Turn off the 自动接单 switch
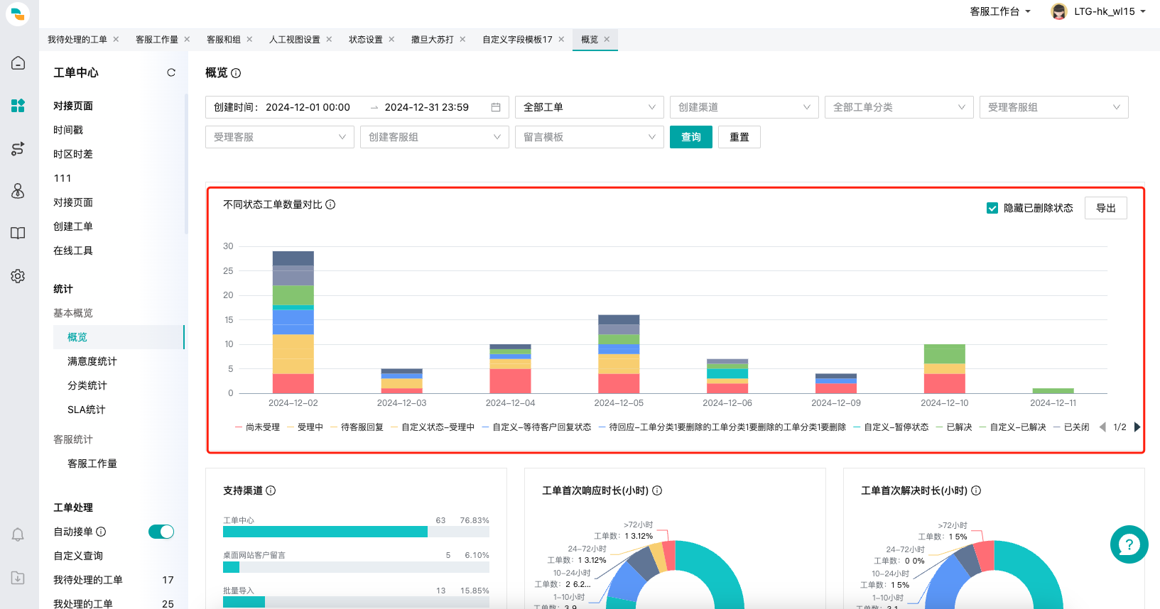Viewport: 1160px width, 609px height. pos(161,532)
